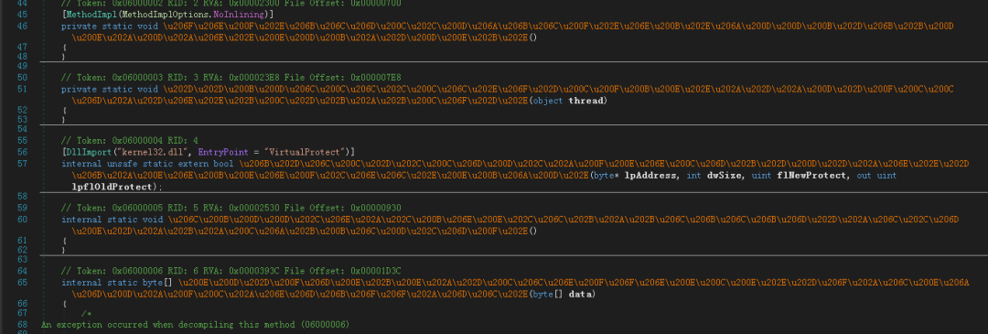Select the thread parameter on line 51
This screenshot has height=334, width=988.
pos(588,101)
